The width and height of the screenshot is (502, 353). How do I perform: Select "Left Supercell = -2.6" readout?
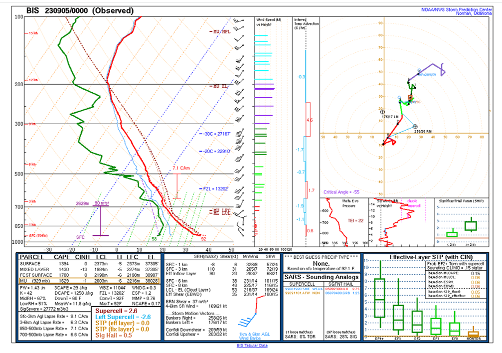(123, 317)
